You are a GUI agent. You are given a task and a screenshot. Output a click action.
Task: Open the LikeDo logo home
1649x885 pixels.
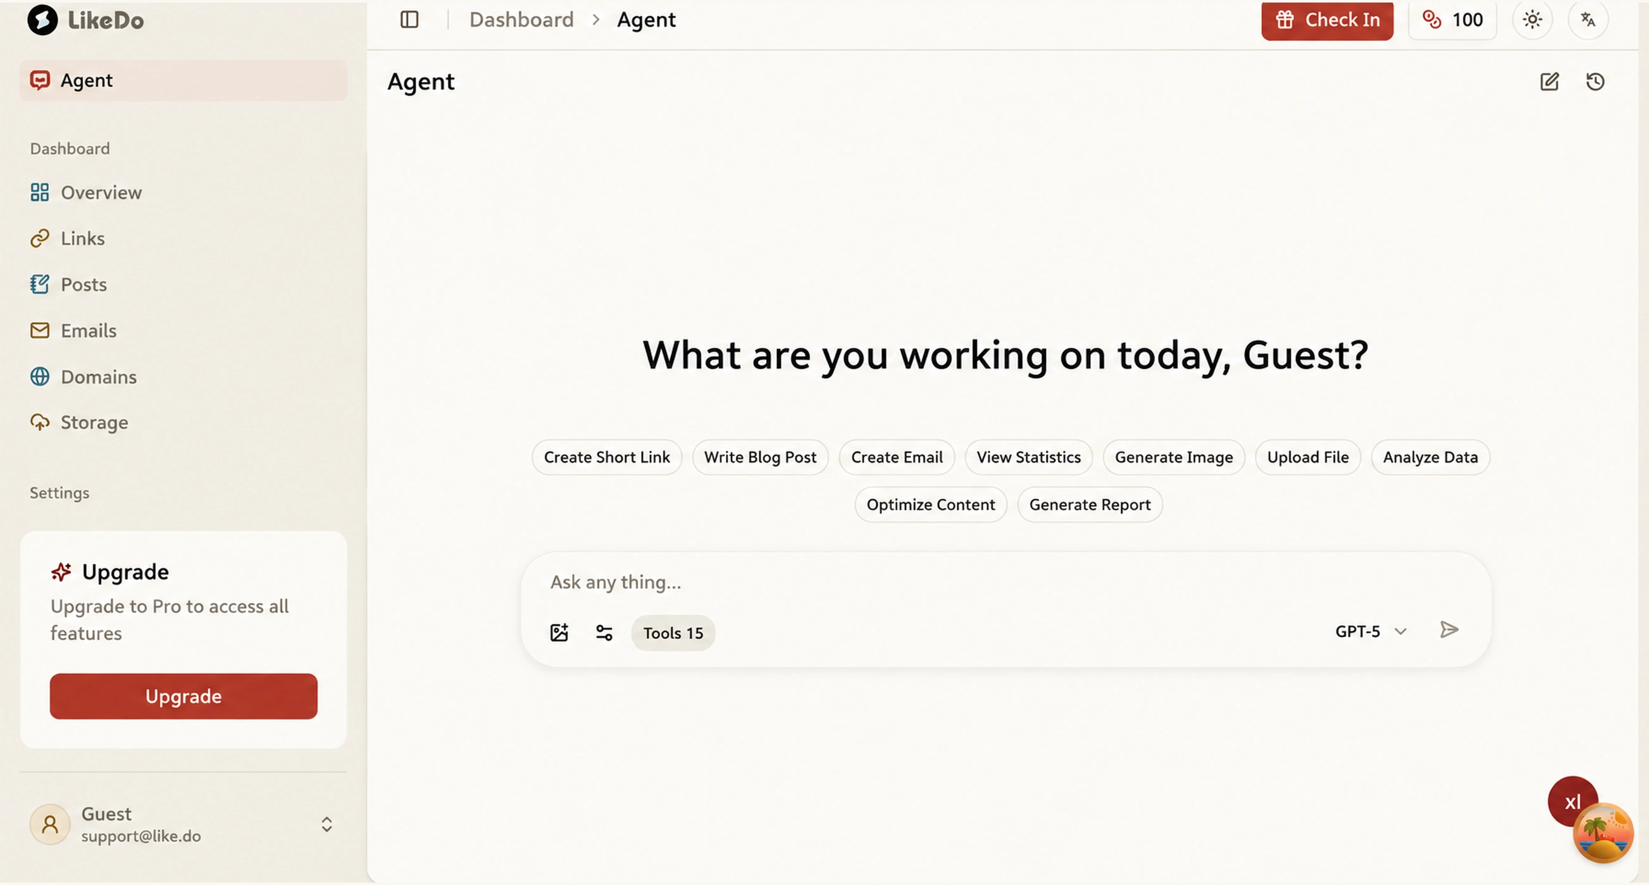(x=86, y=20)
